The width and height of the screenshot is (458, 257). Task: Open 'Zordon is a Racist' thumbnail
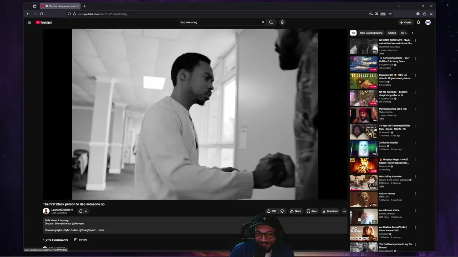tap(364, 148)
